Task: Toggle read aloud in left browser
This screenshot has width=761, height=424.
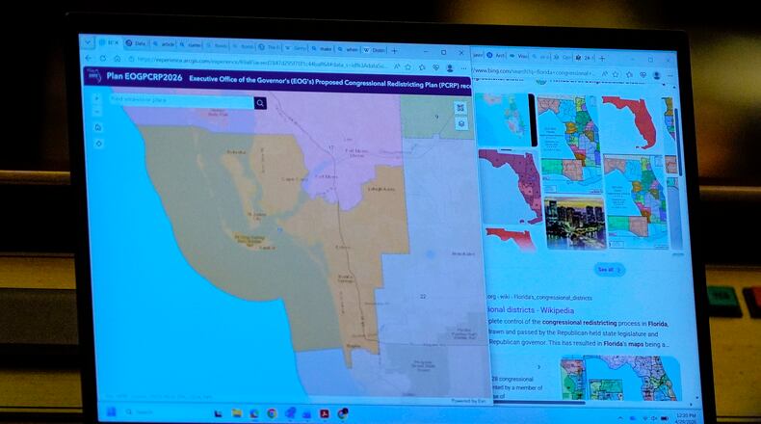Action: (x=397, y=66)
